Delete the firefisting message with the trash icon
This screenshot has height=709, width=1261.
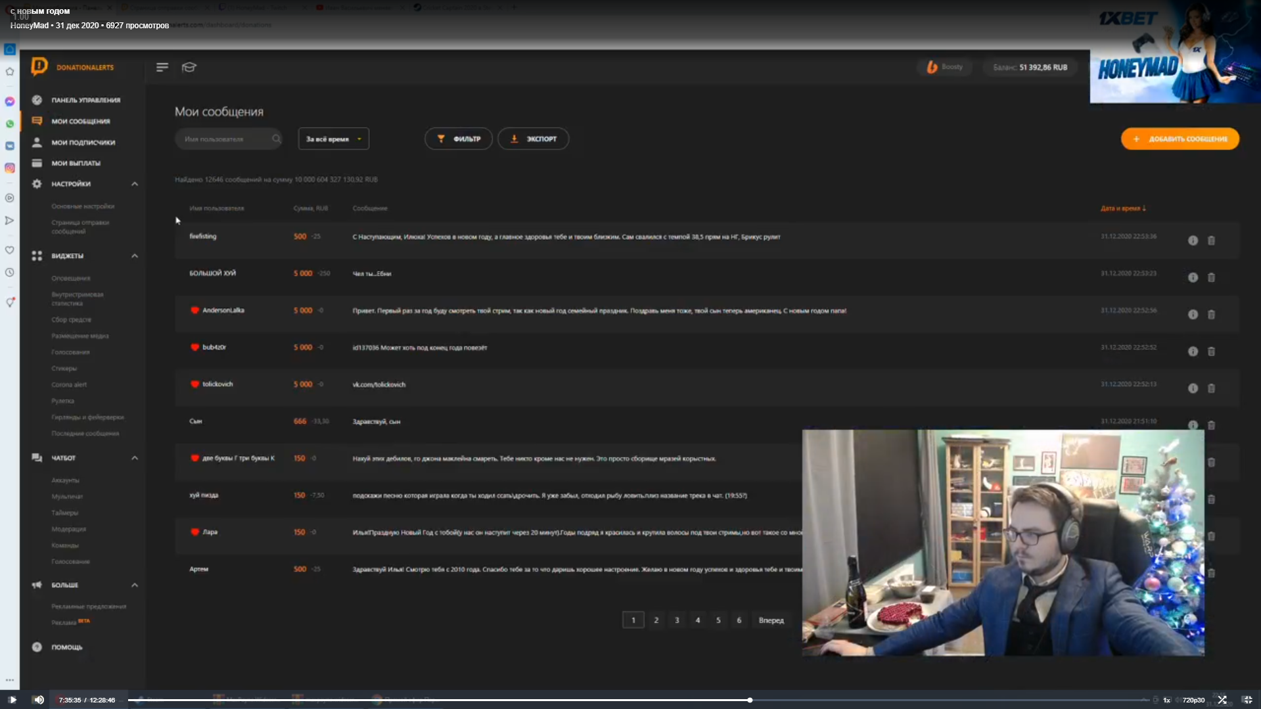pos(1211,240)
